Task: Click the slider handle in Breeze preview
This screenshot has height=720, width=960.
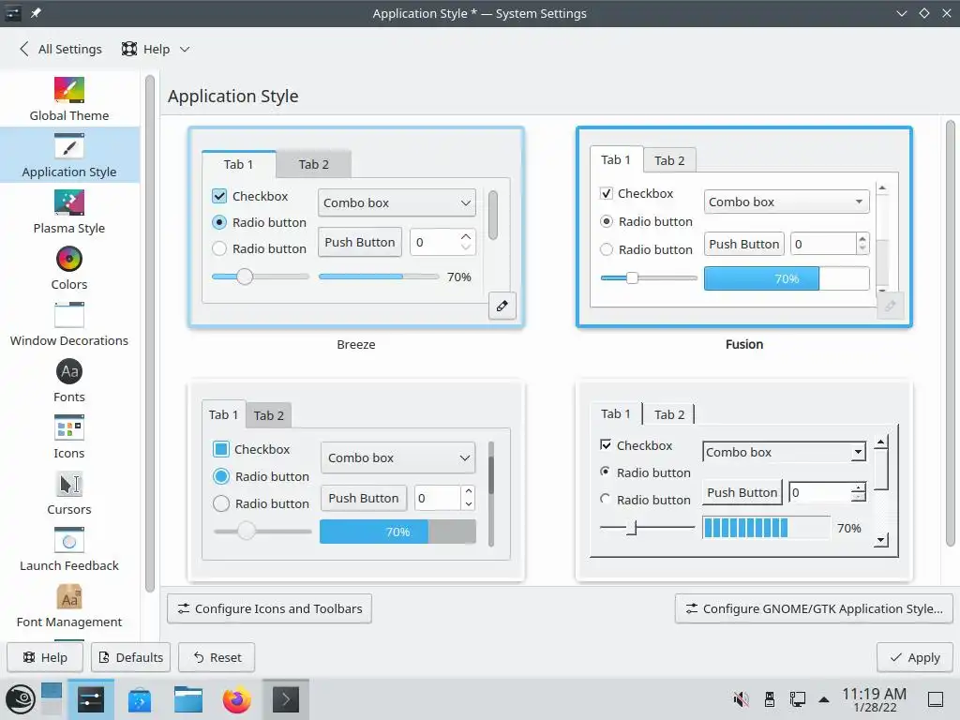Action: click(x=245, y=277)
